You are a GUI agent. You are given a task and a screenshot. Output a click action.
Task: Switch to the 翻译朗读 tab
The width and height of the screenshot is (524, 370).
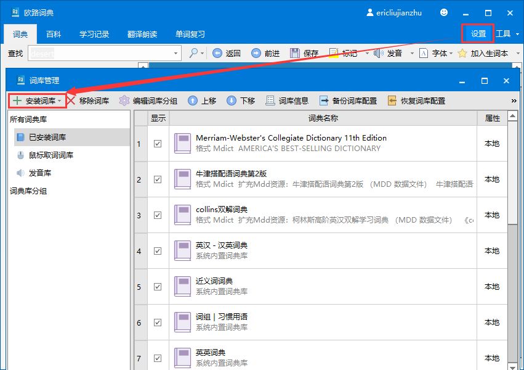coord(142,34)
